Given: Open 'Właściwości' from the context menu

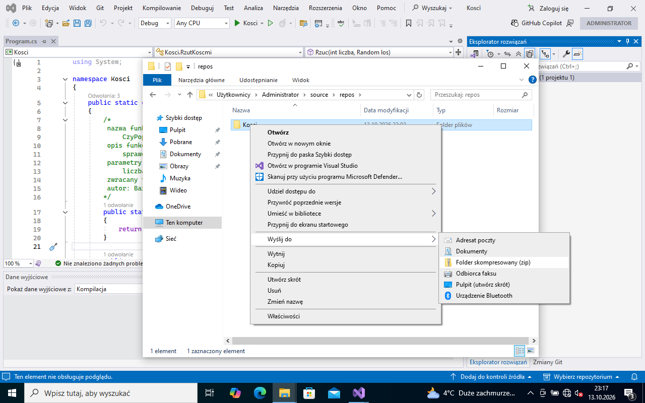Looking at the screenshot, I should 346,316.
